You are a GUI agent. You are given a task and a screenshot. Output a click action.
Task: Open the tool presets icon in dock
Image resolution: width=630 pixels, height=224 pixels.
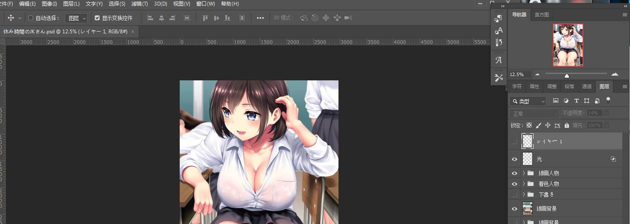point(499,77)
